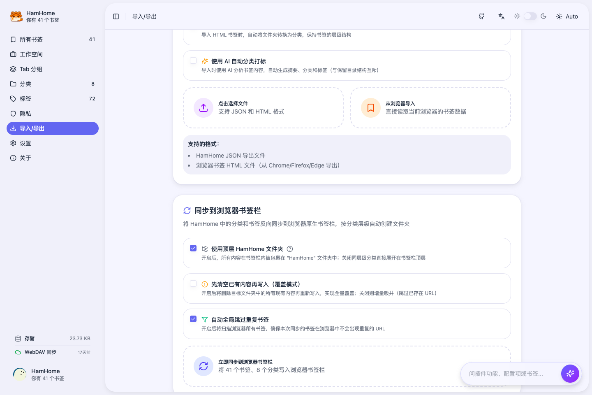Click 点击选择文件 import card

point(263,108)
